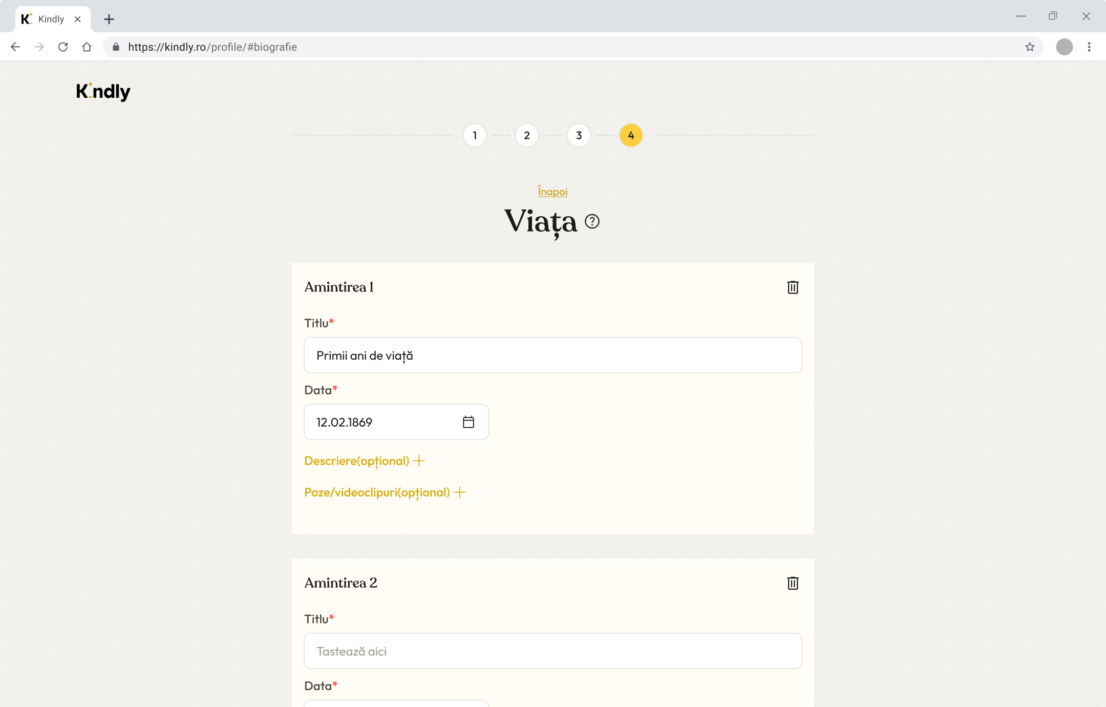Open a new browser tab
The width and height of the screenshot is (1106, 707).
pos(109,19)
